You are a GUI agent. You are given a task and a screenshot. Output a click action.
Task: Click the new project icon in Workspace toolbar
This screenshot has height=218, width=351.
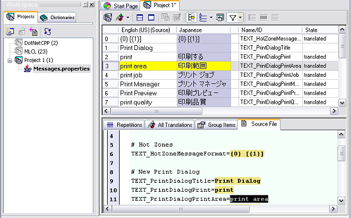[10, 32]
